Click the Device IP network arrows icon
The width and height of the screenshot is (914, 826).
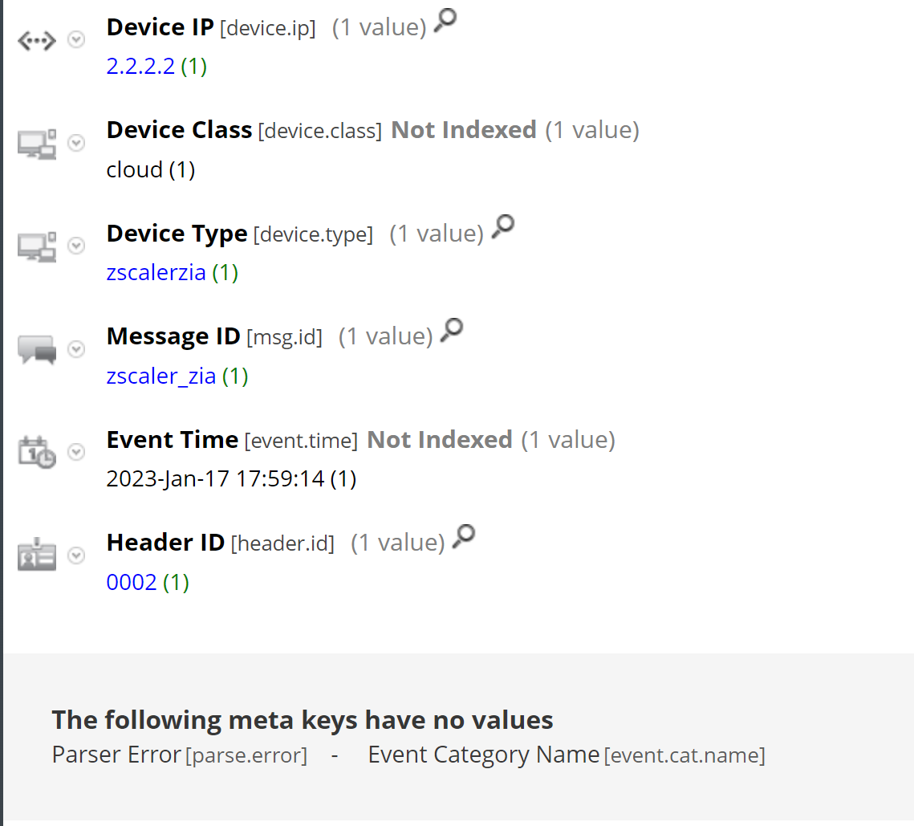(37, 42)
